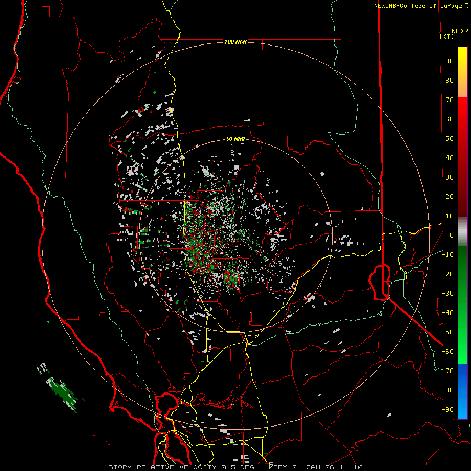
Task: Click the positive 90 value on the velocity scale
Action: click(x=450, y=61)
